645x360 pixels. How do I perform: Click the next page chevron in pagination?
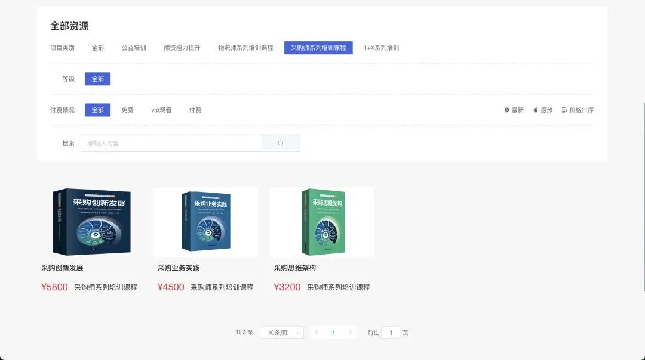coord(351,333)
